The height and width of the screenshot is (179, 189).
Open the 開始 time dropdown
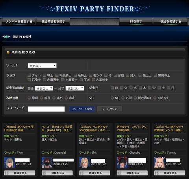pos(44,88)
